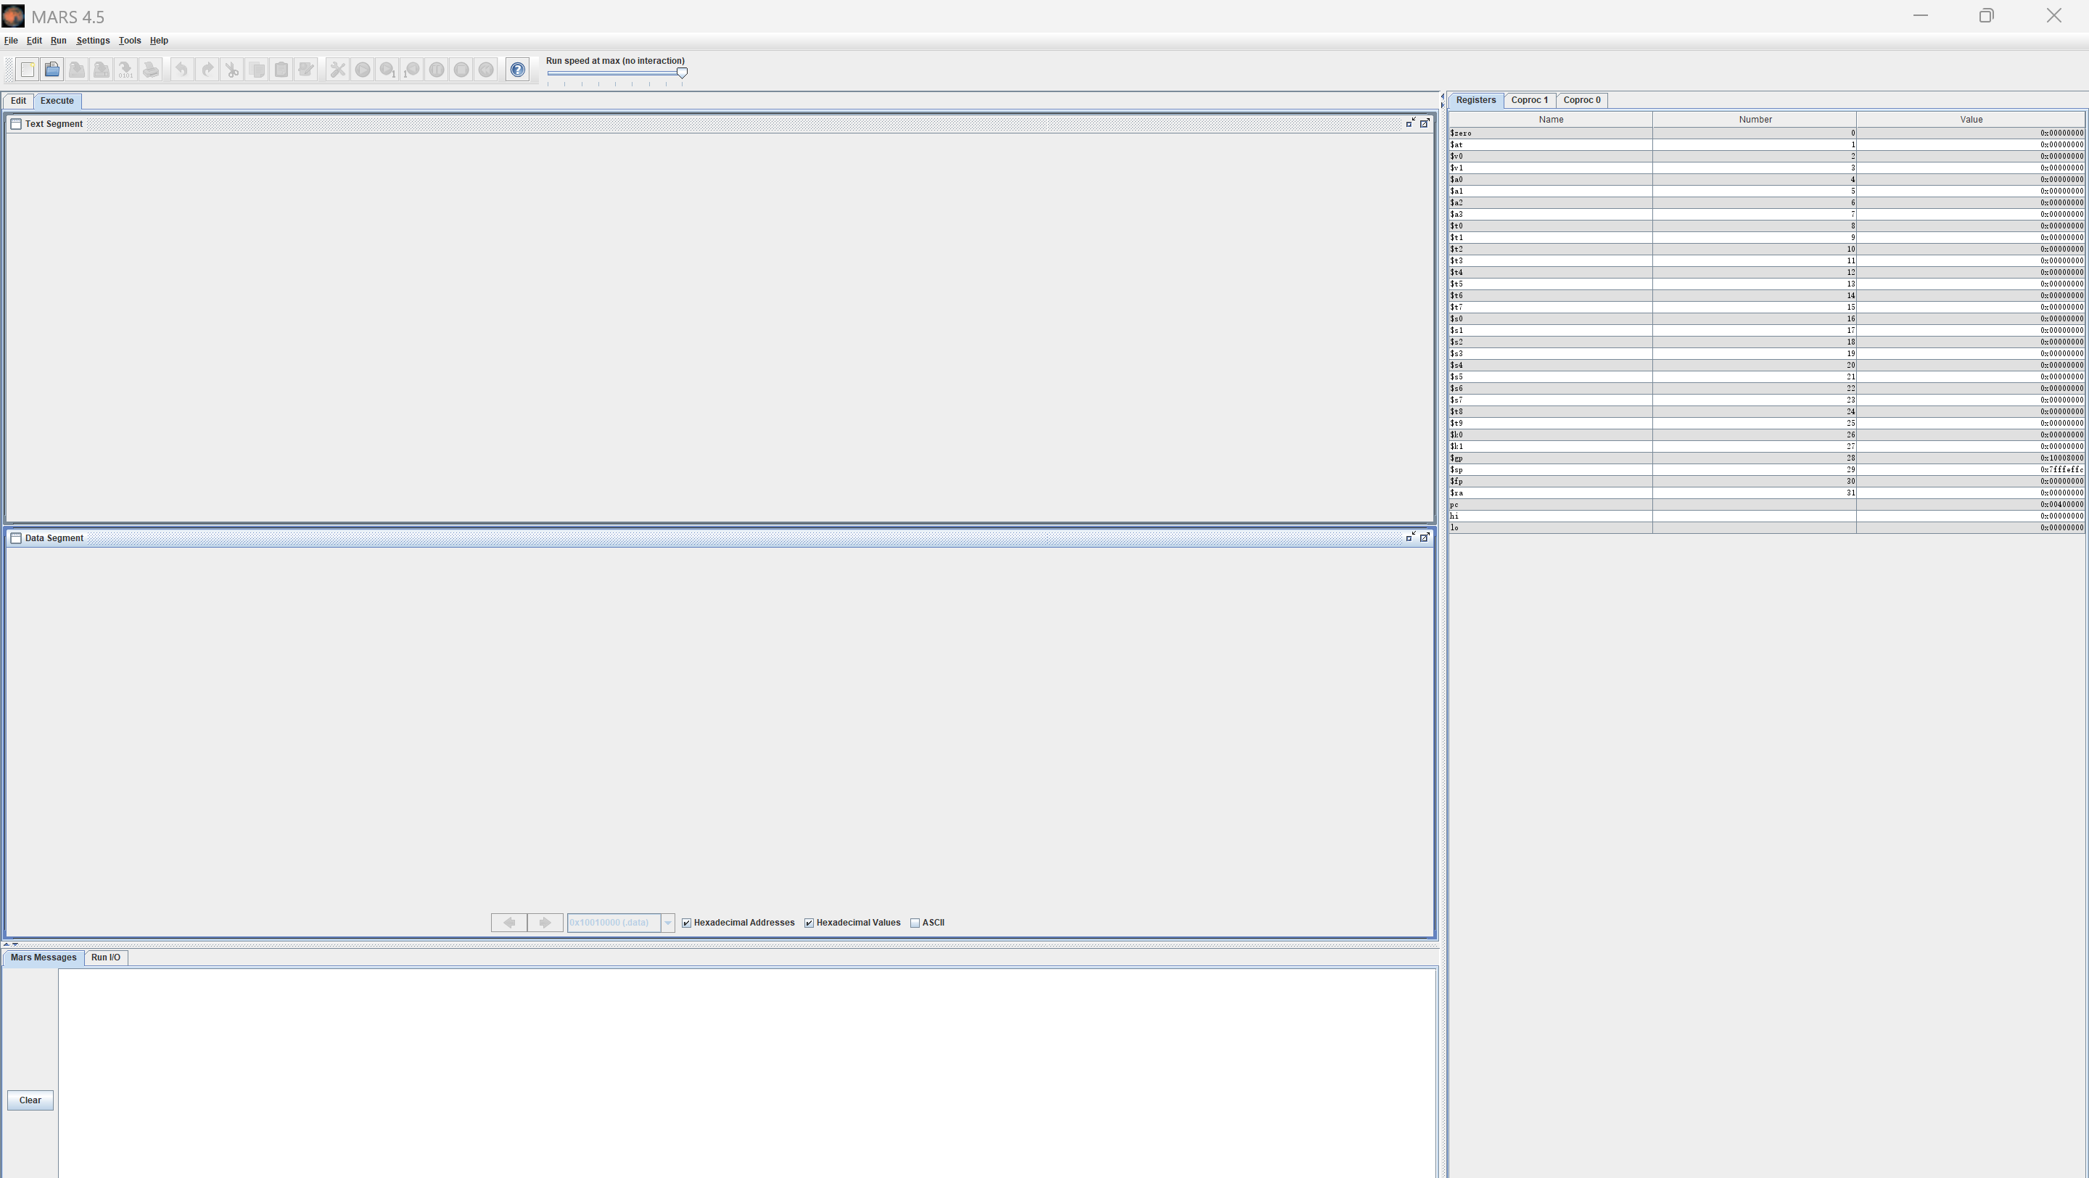Image resolution: width=2089 pixels, height=1178 pixels.
Task: Iconify the Data Segment panel
Action: click(1410, 537)
